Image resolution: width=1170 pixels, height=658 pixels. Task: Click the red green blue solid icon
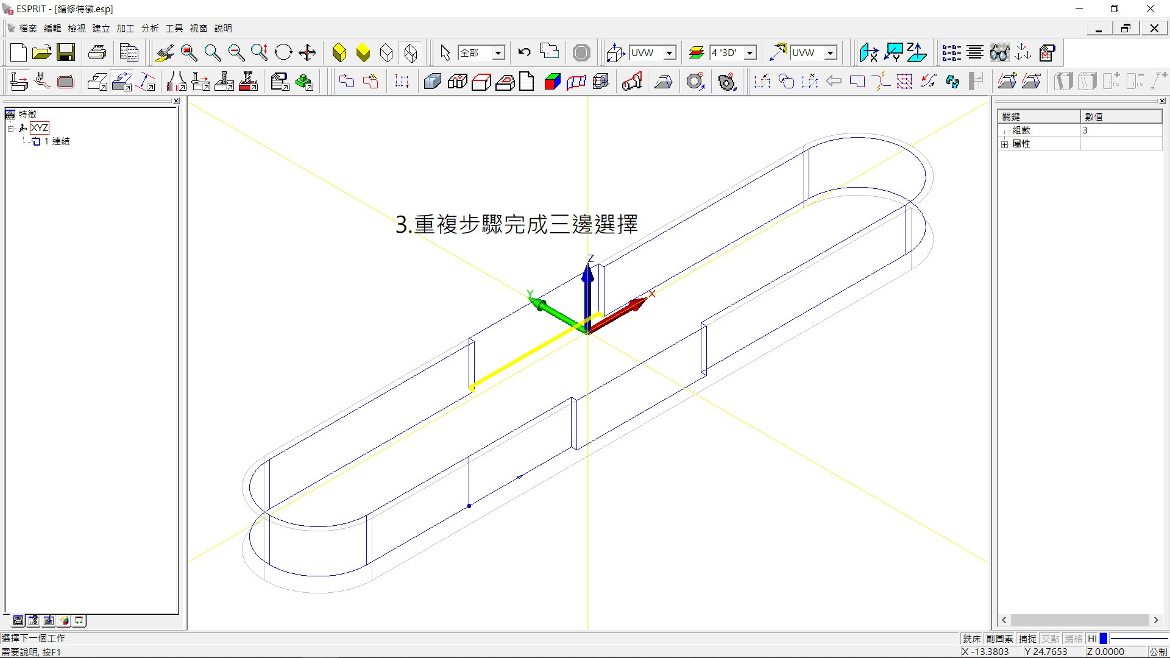[x=552, y=82]
